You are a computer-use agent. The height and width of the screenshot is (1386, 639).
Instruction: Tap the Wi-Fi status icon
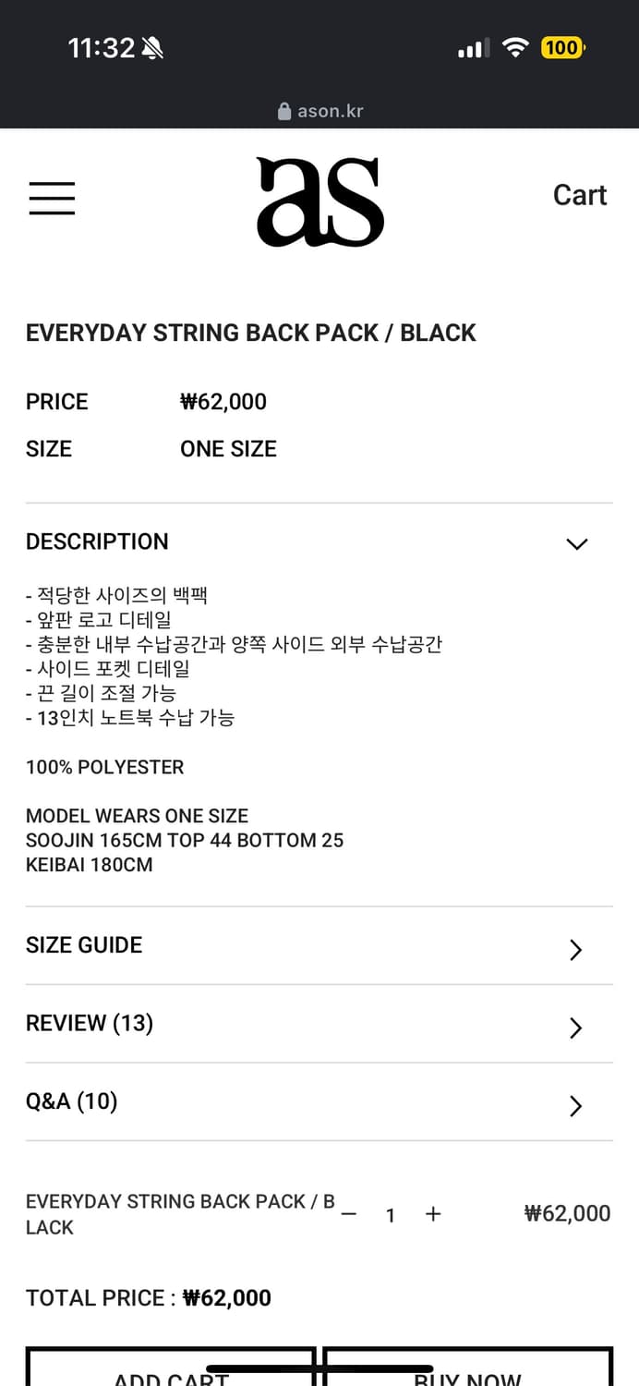[514, 47]
